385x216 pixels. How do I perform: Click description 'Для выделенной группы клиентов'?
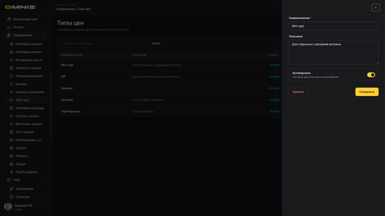(x=156, y=77)
